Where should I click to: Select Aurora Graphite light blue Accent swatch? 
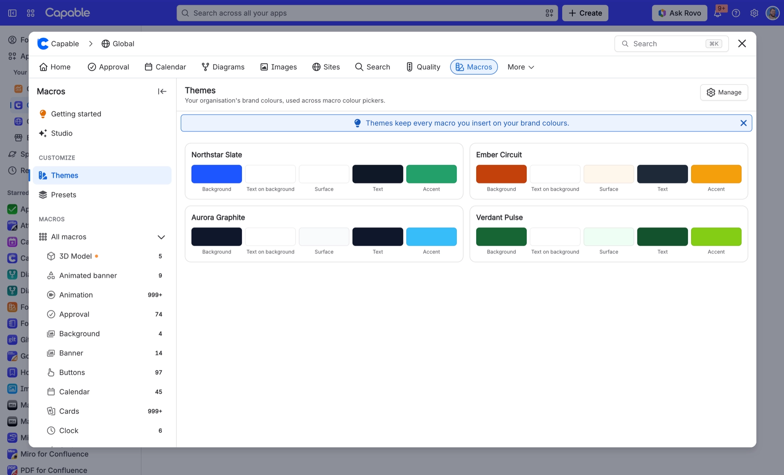[432, 237]
